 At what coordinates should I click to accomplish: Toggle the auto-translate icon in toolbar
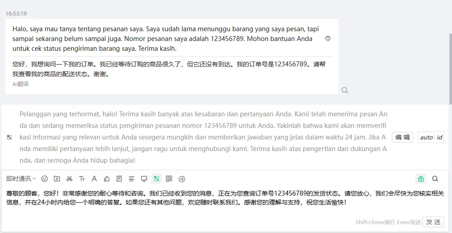[156, 179]
